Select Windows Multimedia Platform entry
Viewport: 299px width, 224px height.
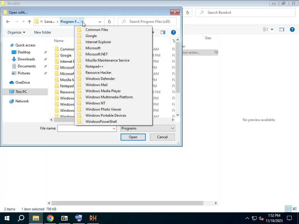pyautogui.click(x=113, y=97)
